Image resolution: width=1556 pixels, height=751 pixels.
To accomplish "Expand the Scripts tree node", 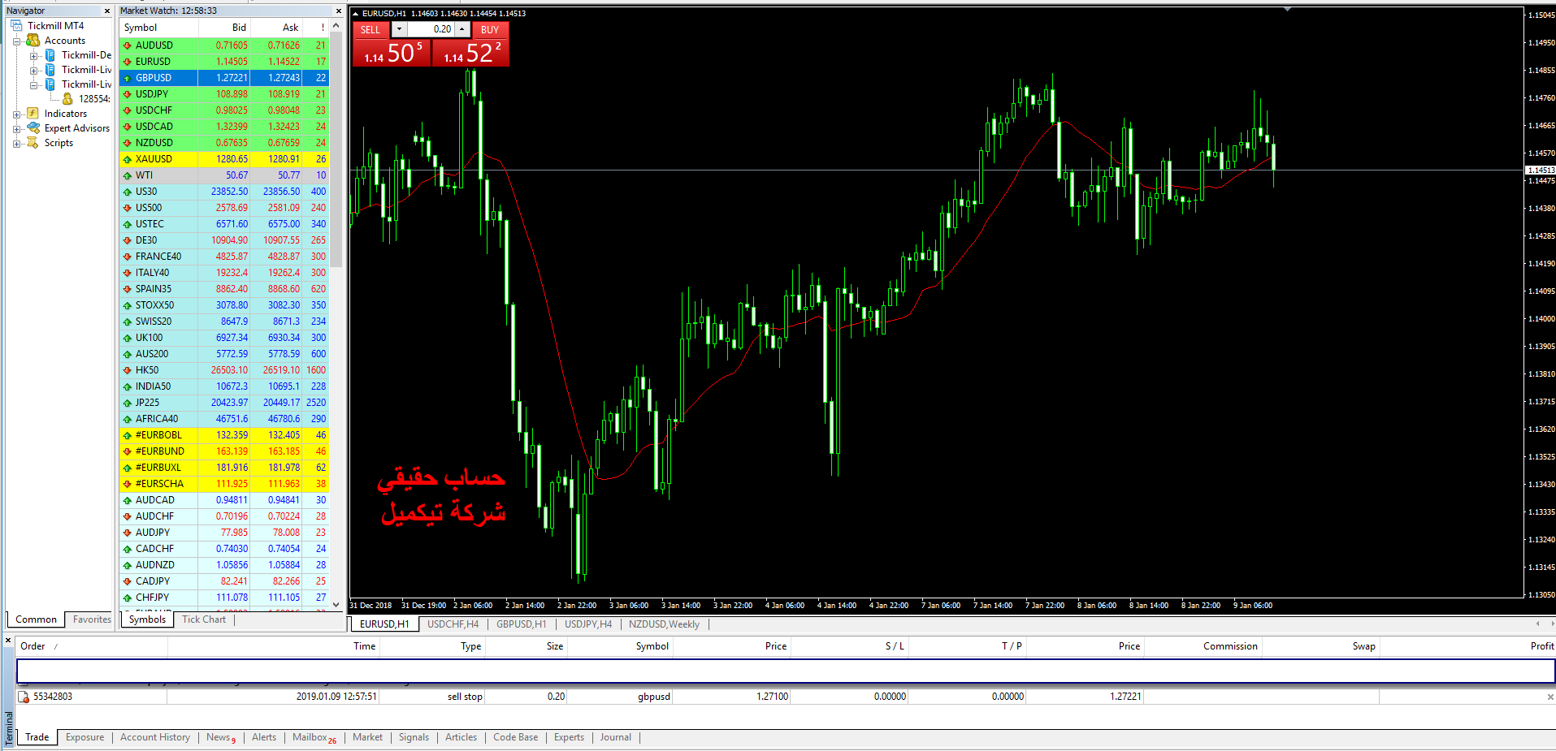I will click(x=16, y=144).
